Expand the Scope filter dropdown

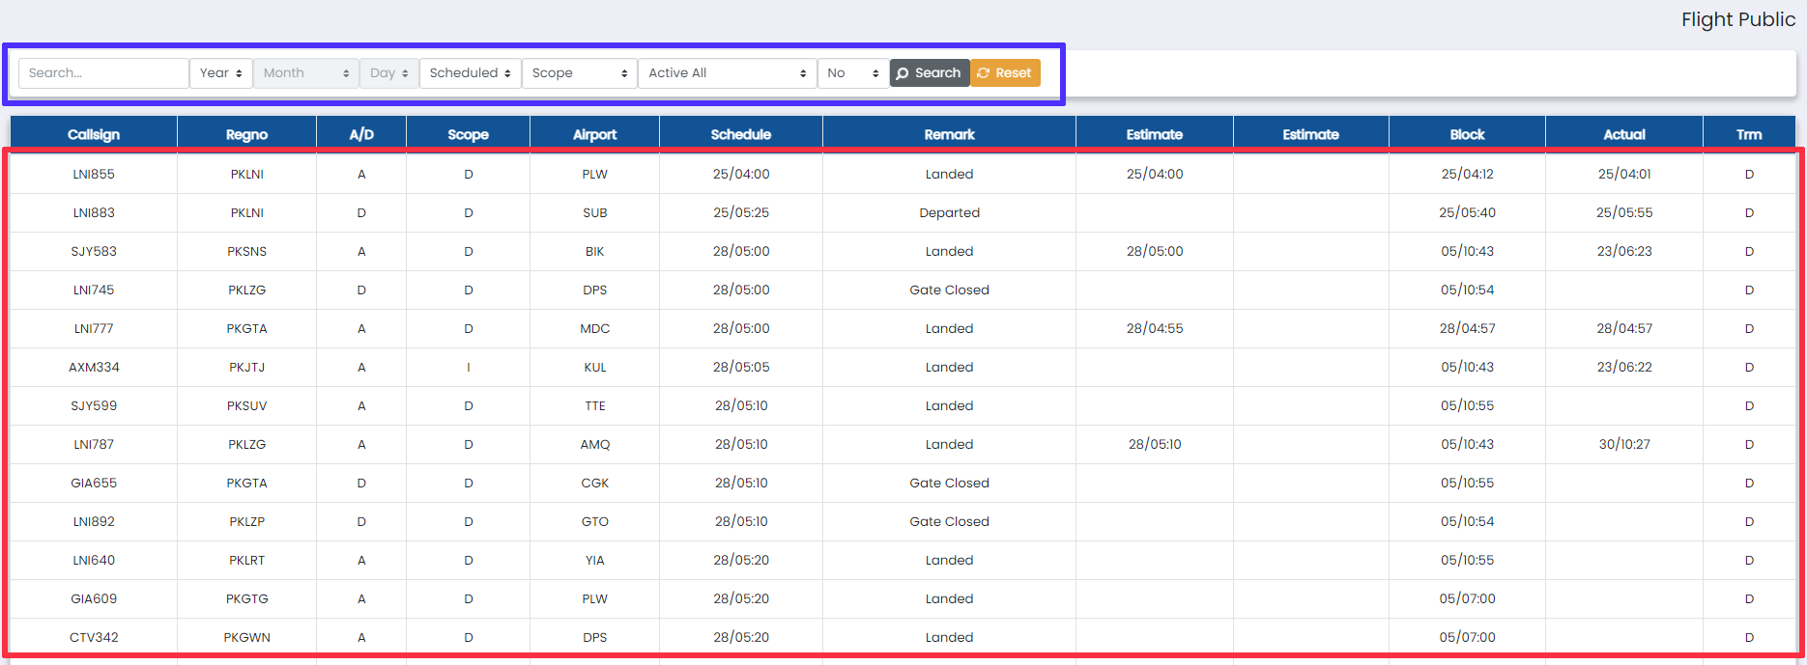[x=579, y=73]
